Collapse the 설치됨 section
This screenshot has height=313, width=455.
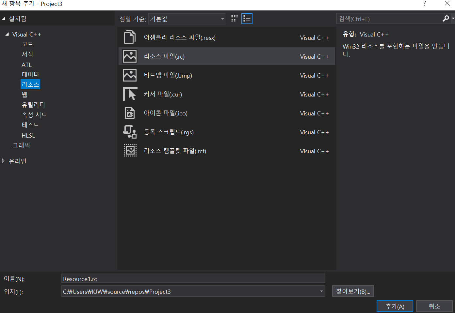(4, 19)
